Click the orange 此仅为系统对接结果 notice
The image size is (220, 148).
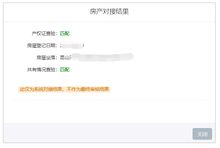tap(40, 89)
